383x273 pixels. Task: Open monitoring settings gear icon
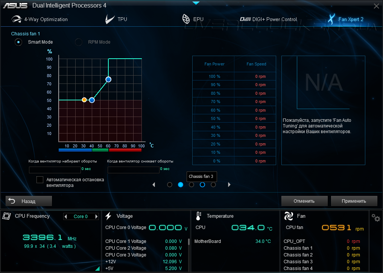pos(376,217)
